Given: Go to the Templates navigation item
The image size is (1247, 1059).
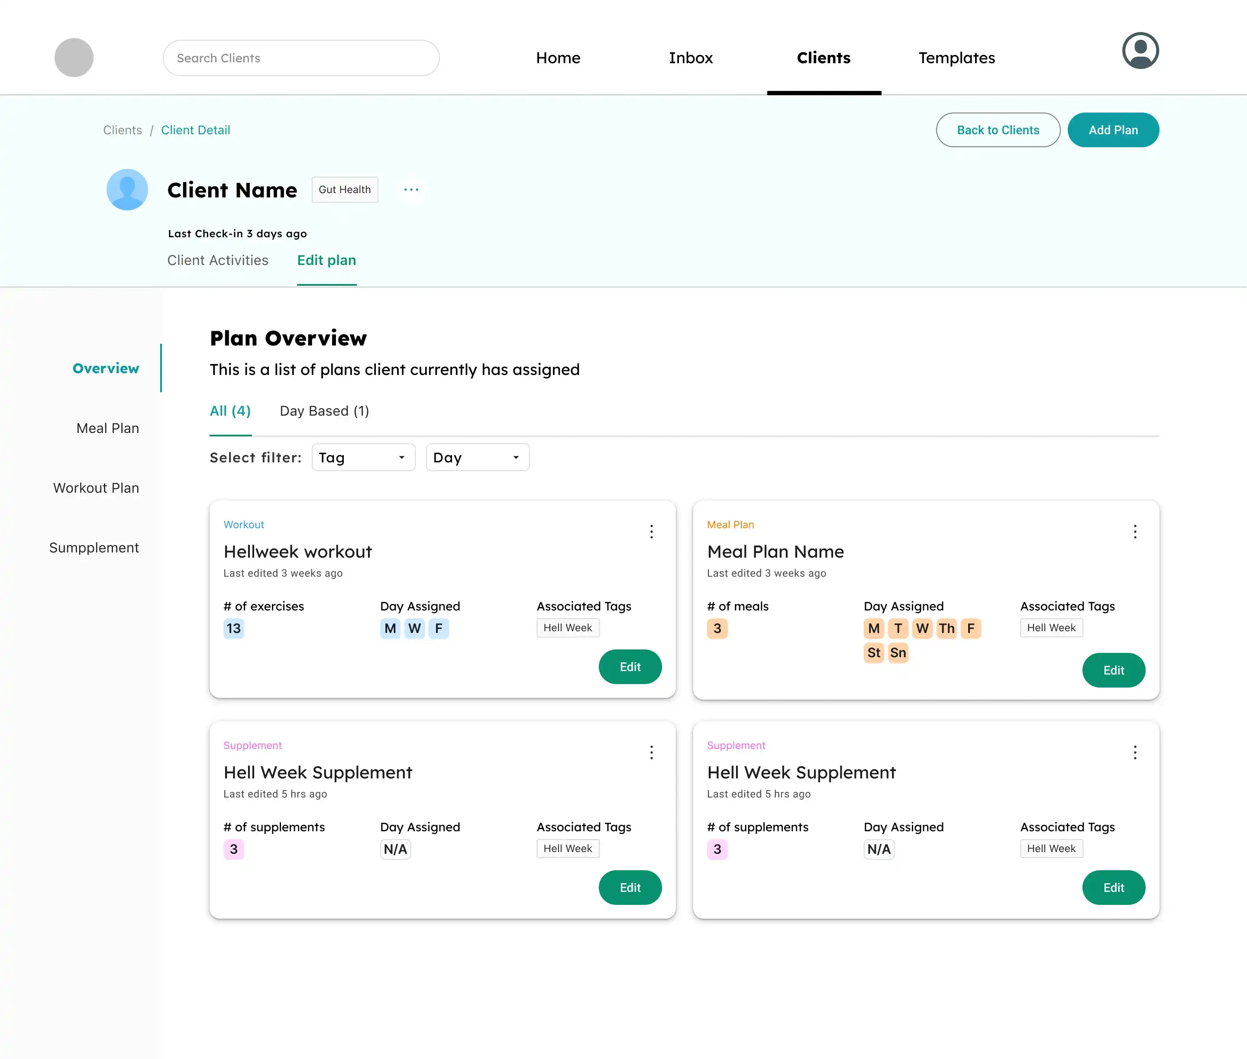Looking at the screenshot, I should pos(956,58).
